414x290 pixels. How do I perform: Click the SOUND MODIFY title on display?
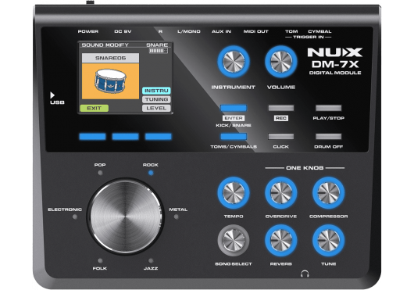(105, 45)
